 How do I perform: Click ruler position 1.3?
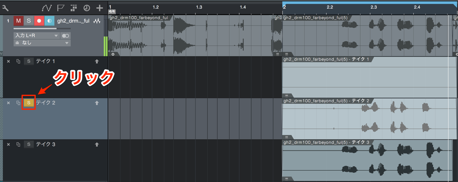click(199, 7)
